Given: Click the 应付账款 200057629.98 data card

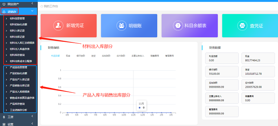Looking at the screenshot, I should [258, 85].
